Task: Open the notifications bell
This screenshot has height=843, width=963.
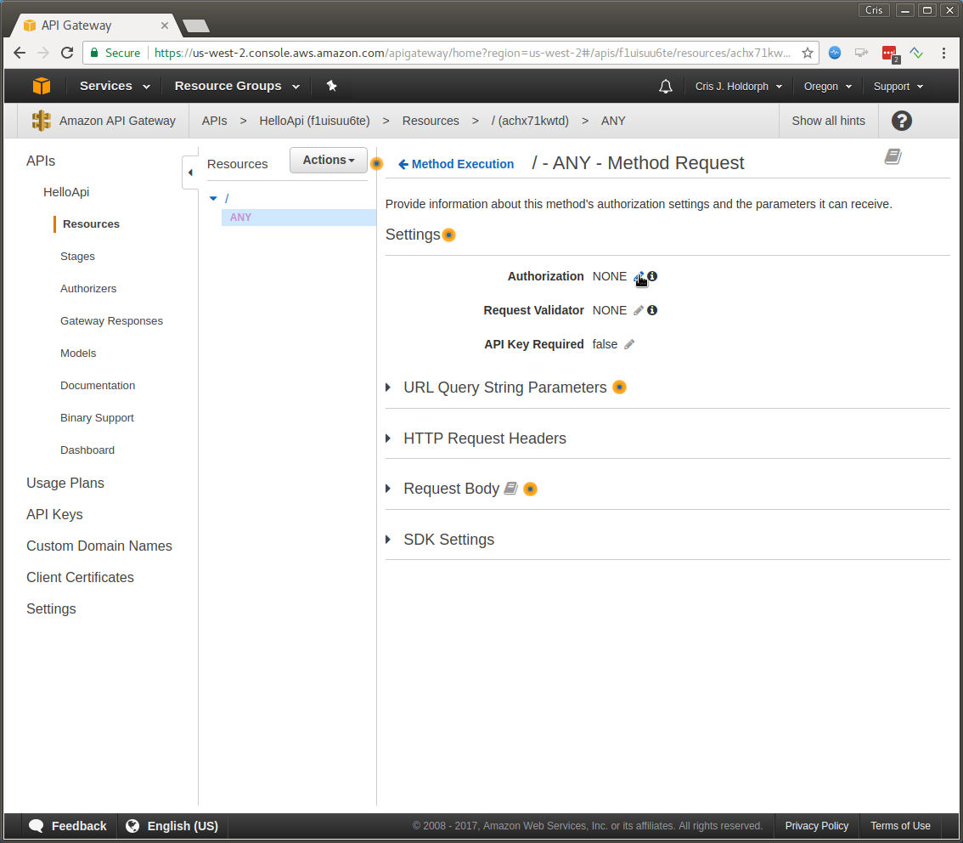Action: (x=665, y=87)
